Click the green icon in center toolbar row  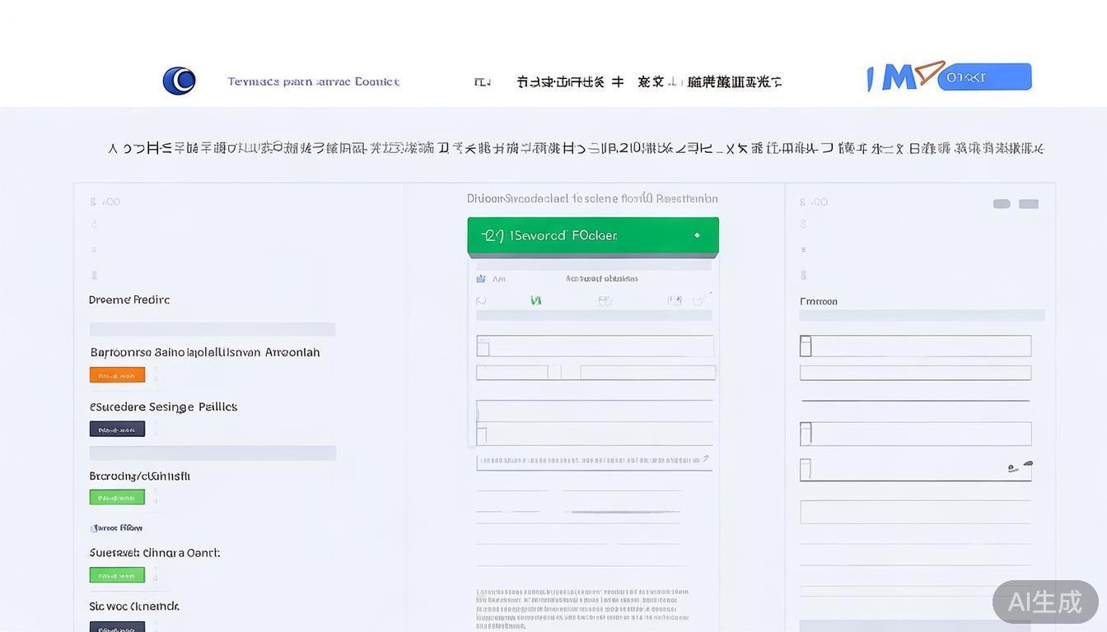[536, 300]
